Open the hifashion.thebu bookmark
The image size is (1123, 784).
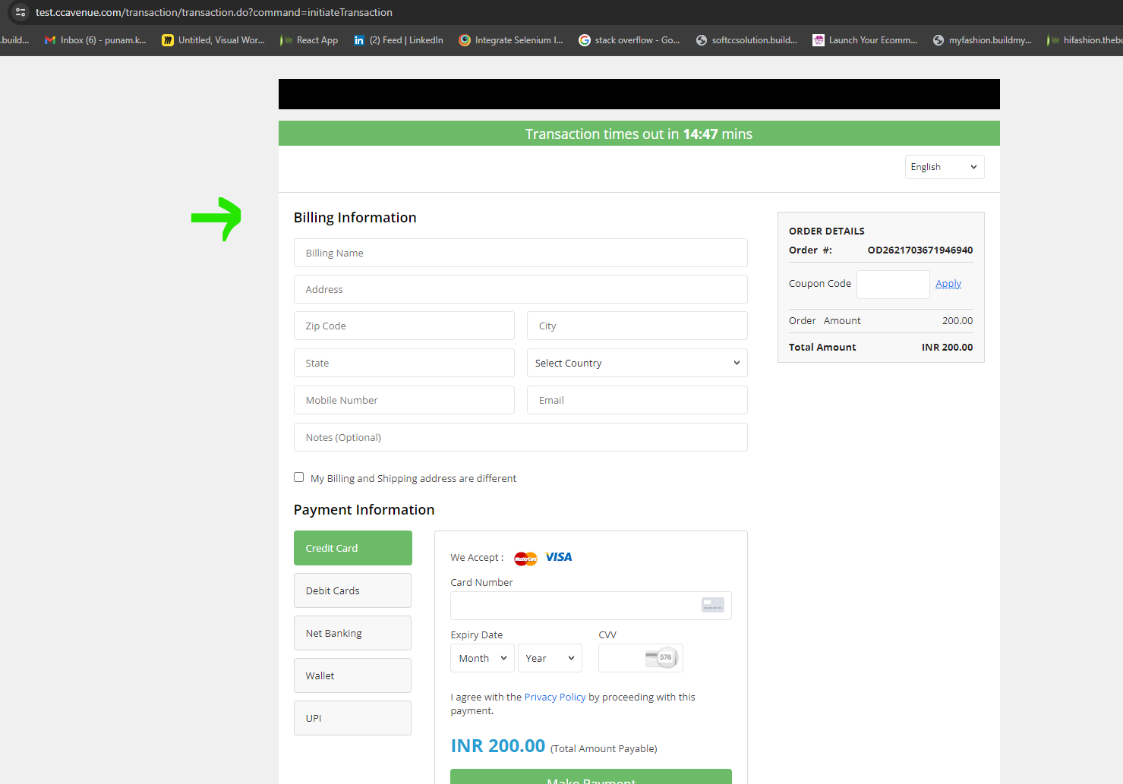[1084, 40]
